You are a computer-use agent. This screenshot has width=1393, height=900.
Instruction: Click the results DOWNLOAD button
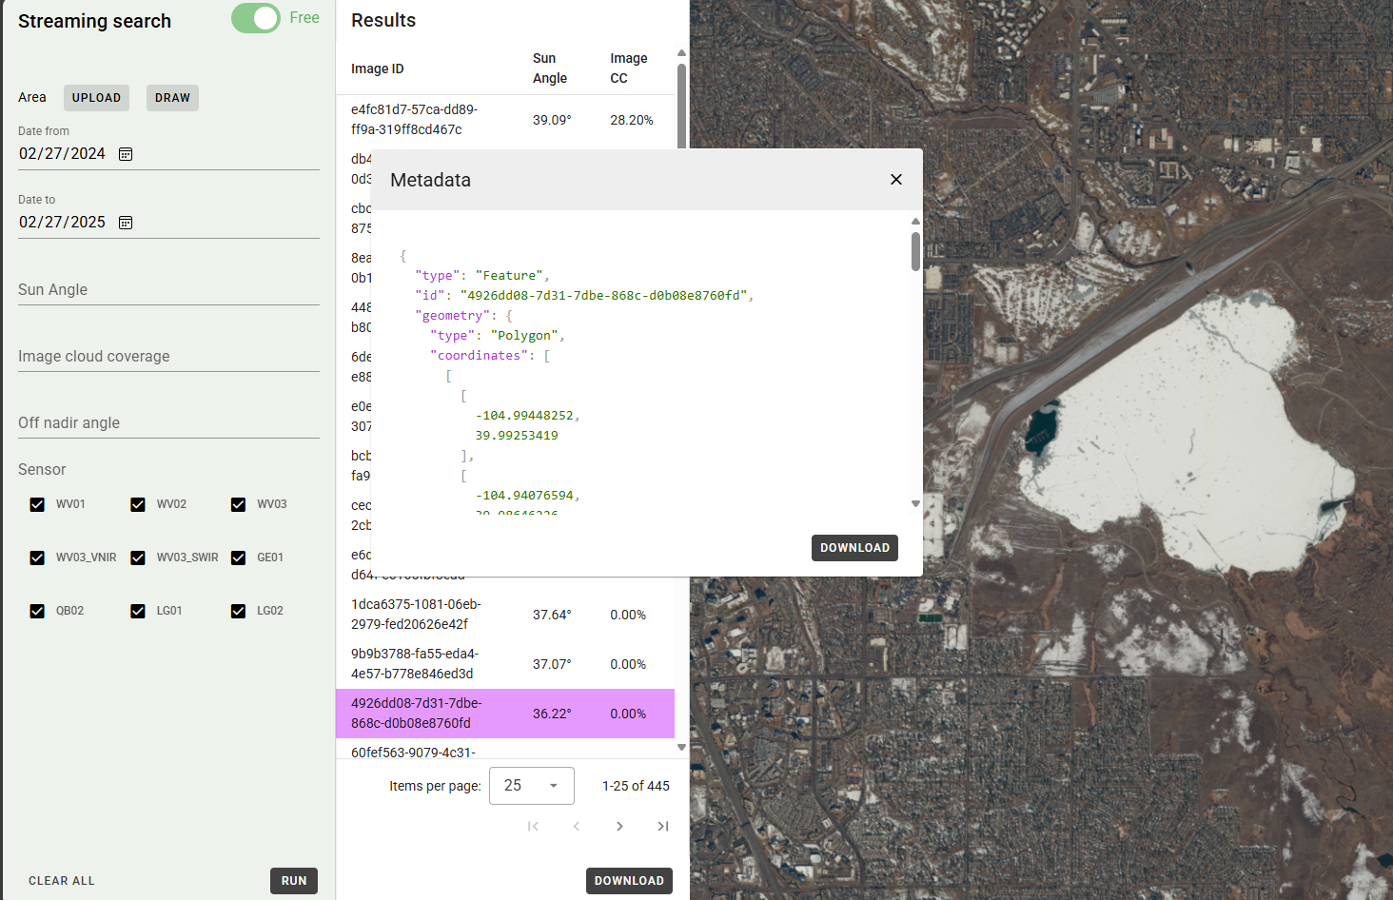pyautogui.click(x=629, y=881)
